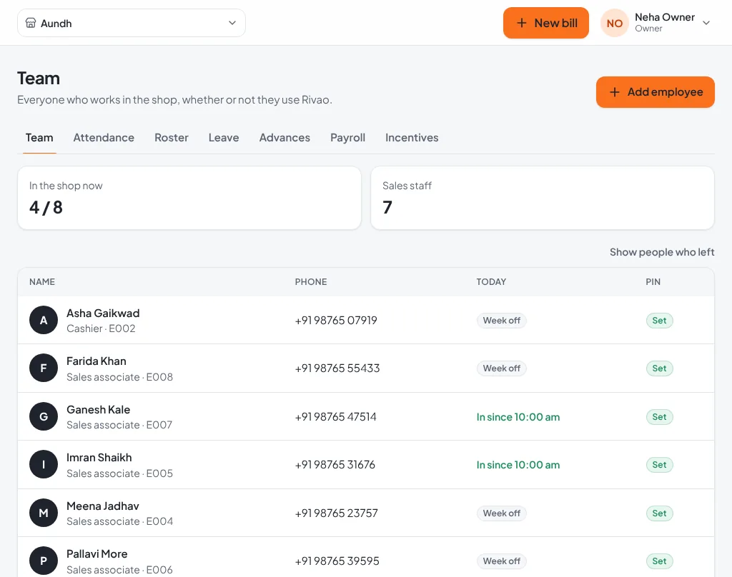Screen dimensions: 732x577
Task: Open the Attendance tab
Action: 104,138
